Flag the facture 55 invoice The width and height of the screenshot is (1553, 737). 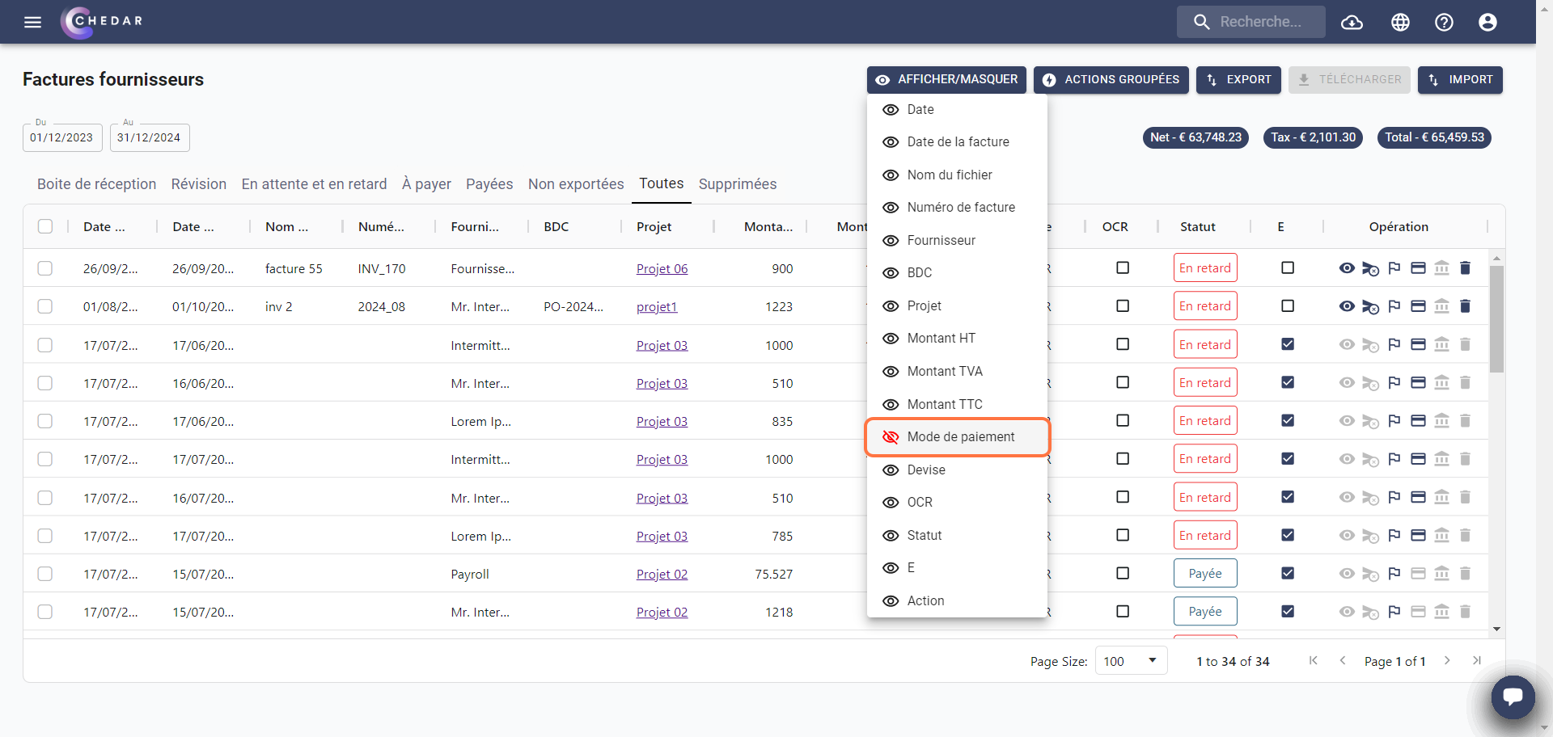pos(1394,268)
